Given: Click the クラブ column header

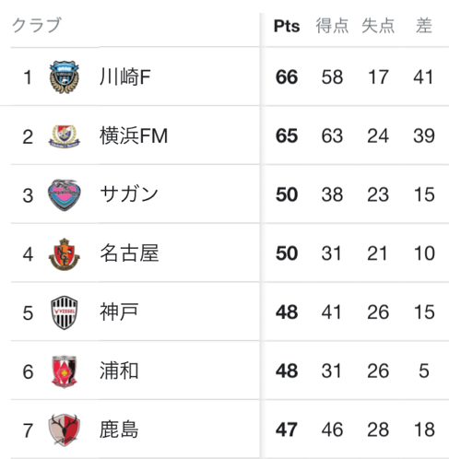Looking at the screenshot, I should [x=37, y=25].
